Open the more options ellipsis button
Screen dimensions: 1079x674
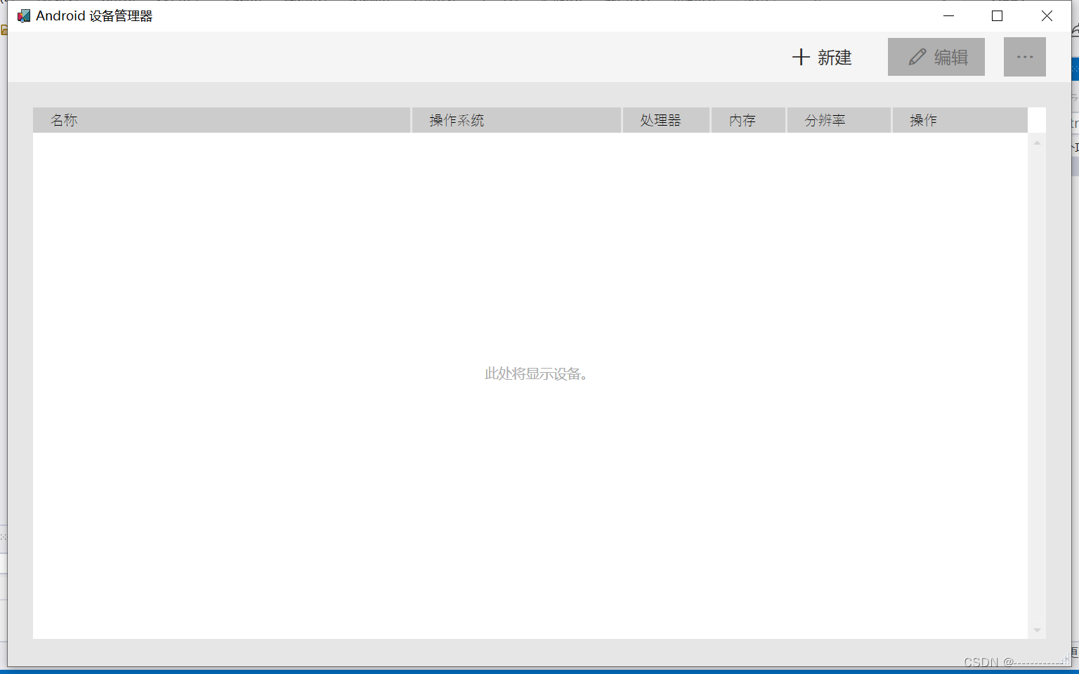1025,57
